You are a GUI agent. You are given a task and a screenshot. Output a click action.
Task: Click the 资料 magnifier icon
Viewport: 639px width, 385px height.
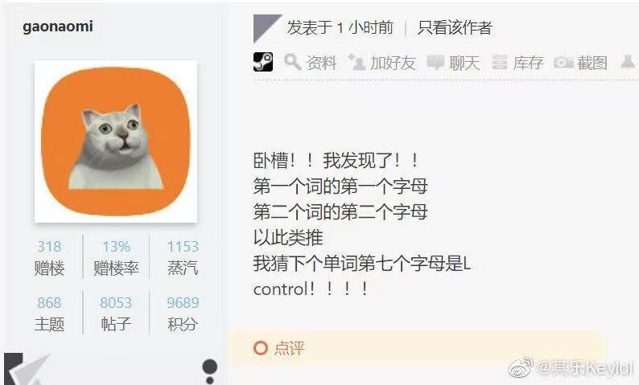pyautogui.click(x=292, y=62)
